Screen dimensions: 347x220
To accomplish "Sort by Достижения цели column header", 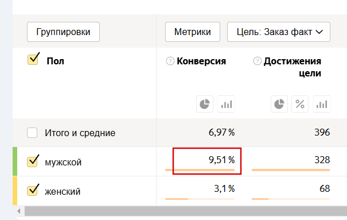I will pyautogui.click(x=293, y=67).
